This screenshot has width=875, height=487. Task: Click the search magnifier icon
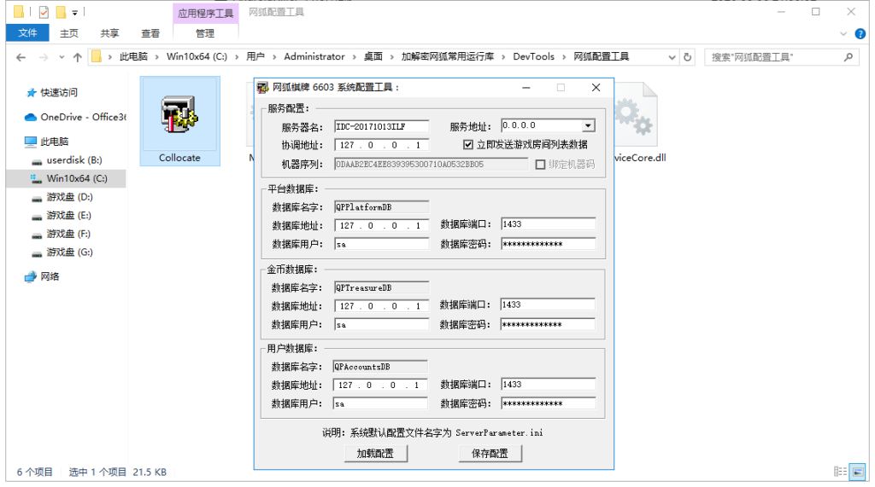coord(849,57)
